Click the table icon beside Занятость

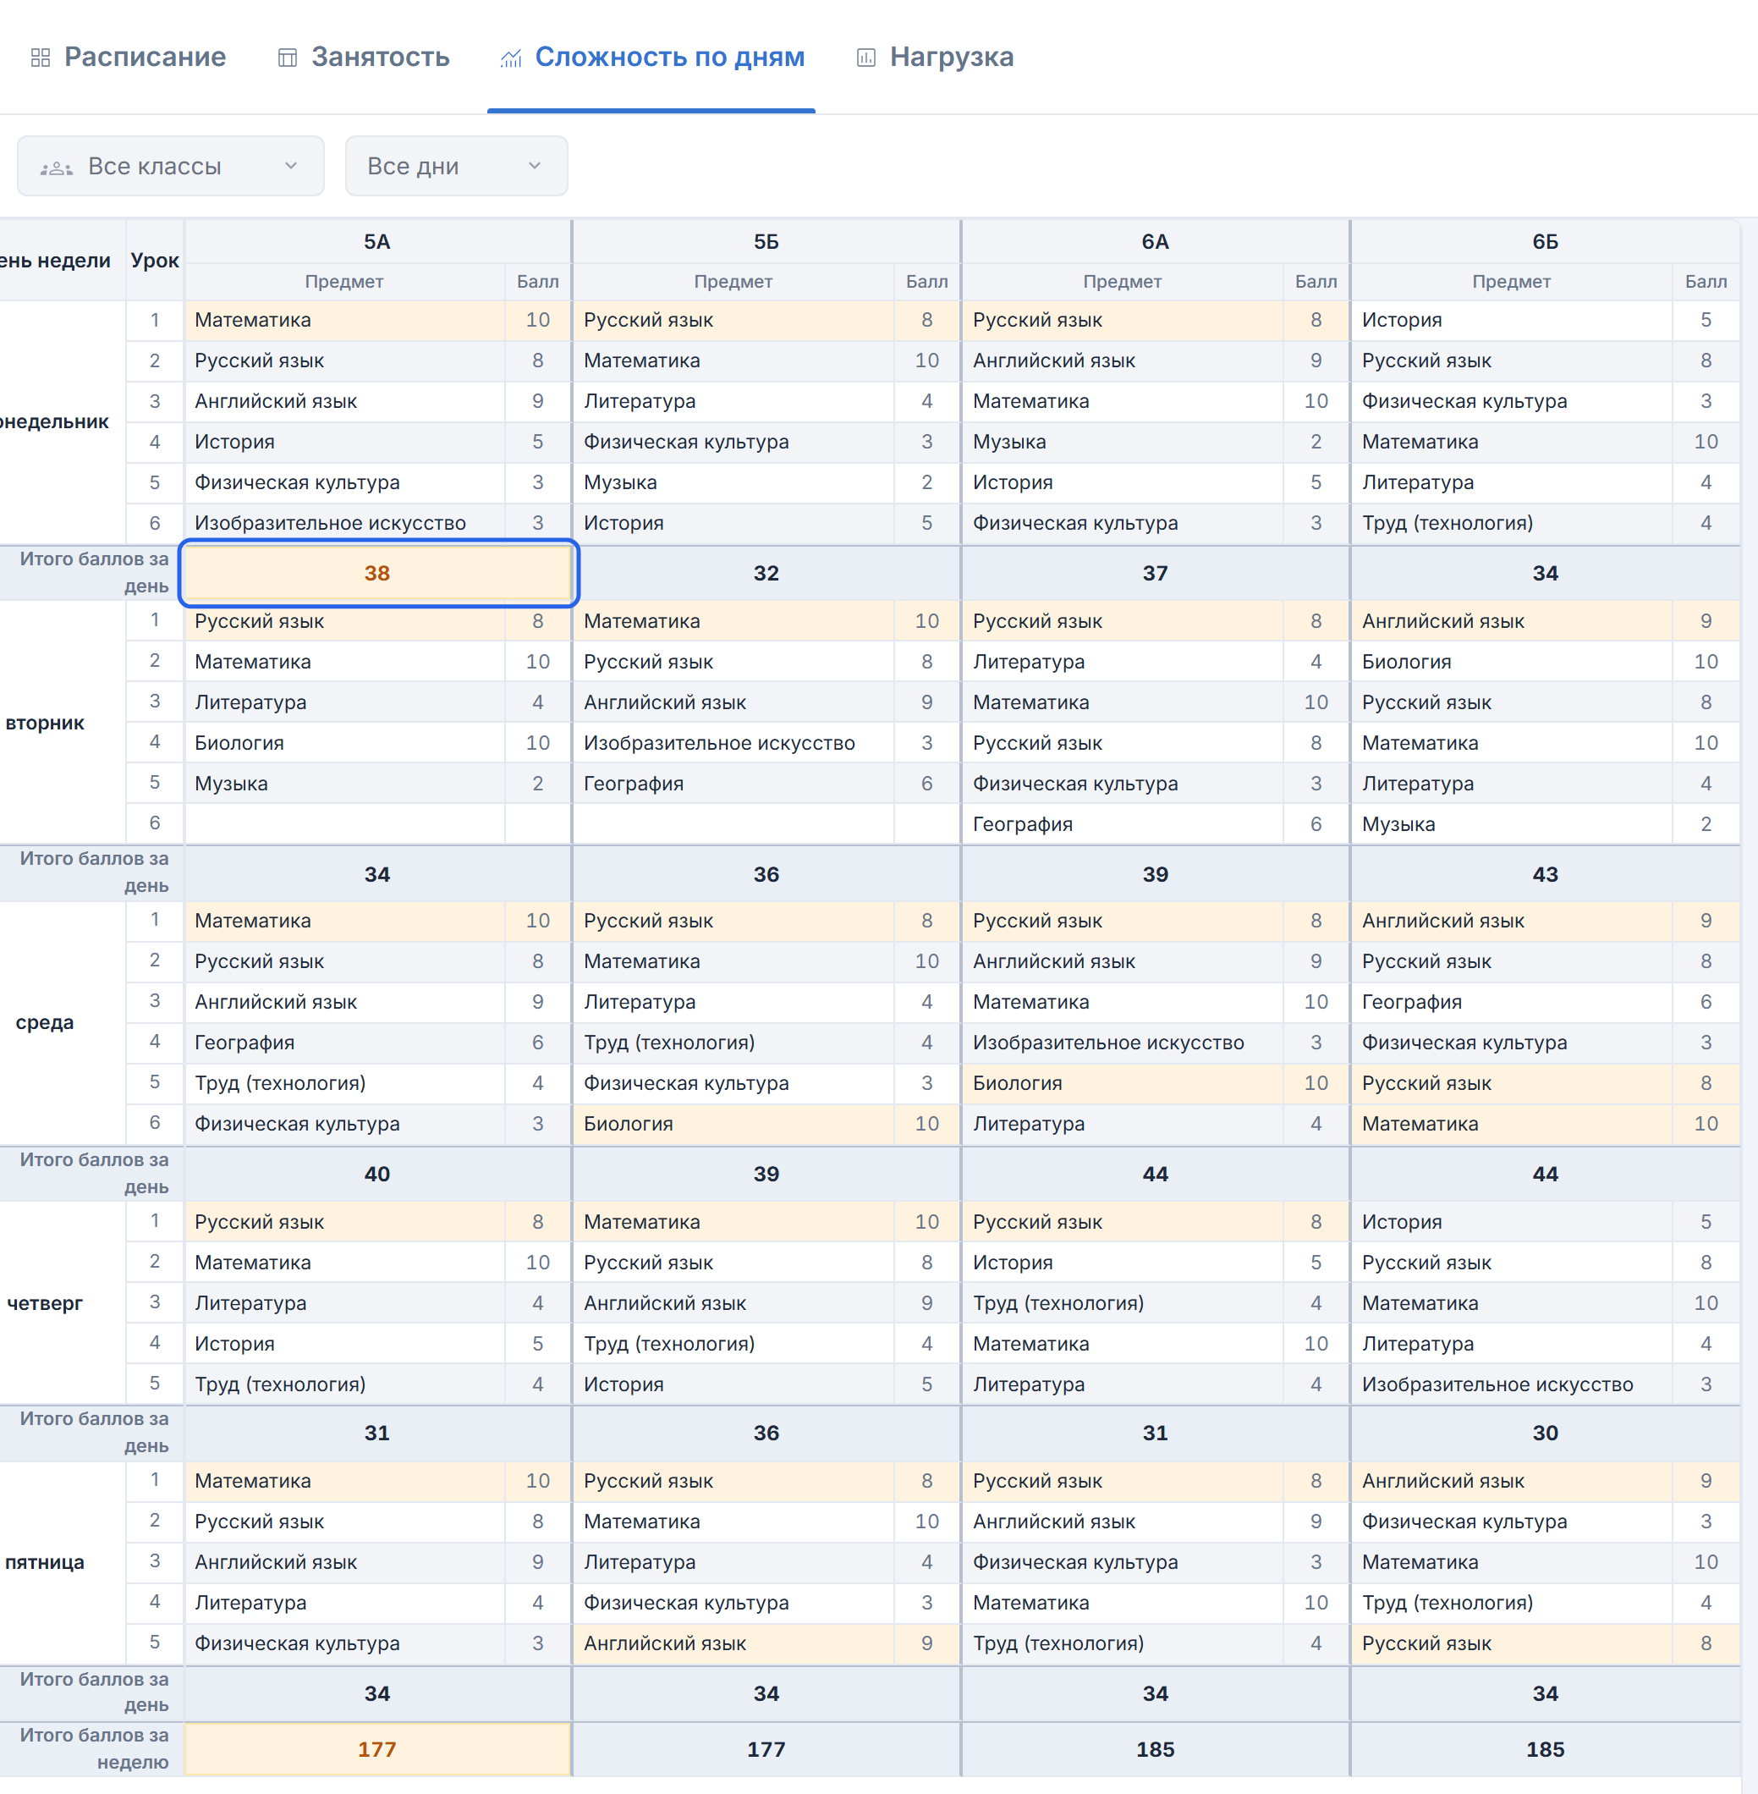click(x=287, y=58)
